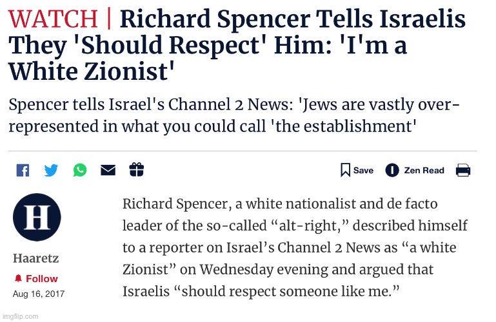
Task: Open the Haaretz round logo avatar
Action: pos(37,218)
